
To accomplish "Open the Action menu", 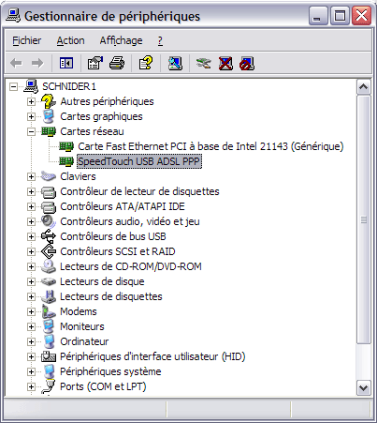I will [x=70, y=40].
